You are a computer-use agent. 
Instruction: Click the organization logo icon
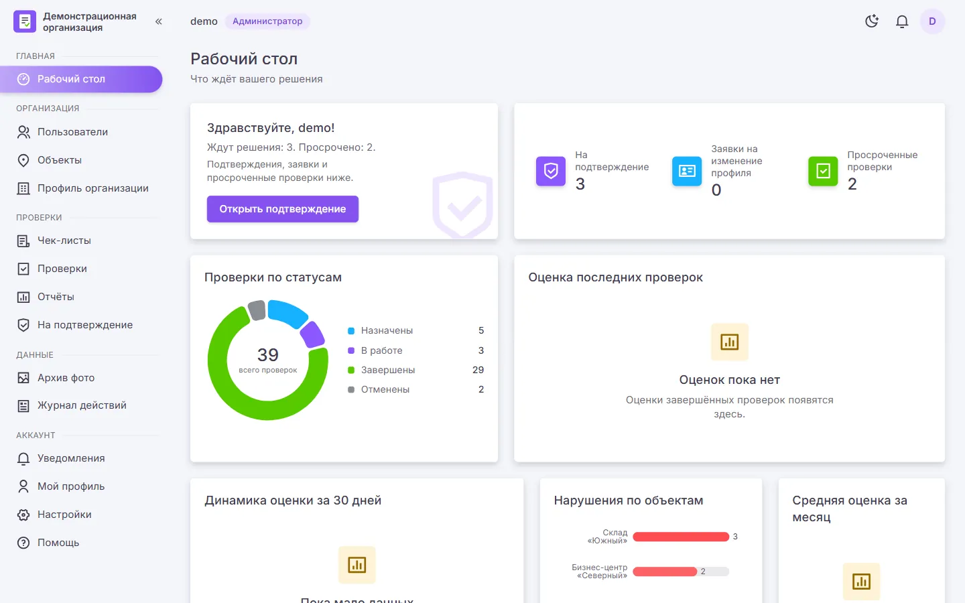(x=25, y=21)
